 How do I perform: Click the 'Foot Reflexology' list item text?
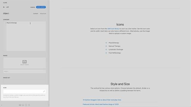click(115, 53)
